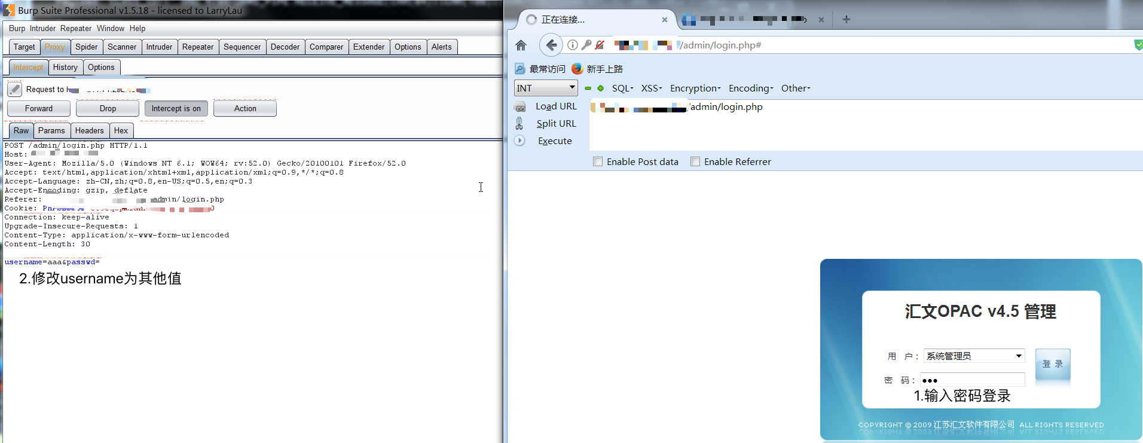
Task: Click the Split URL icon in HackBar
Action: 519,124
